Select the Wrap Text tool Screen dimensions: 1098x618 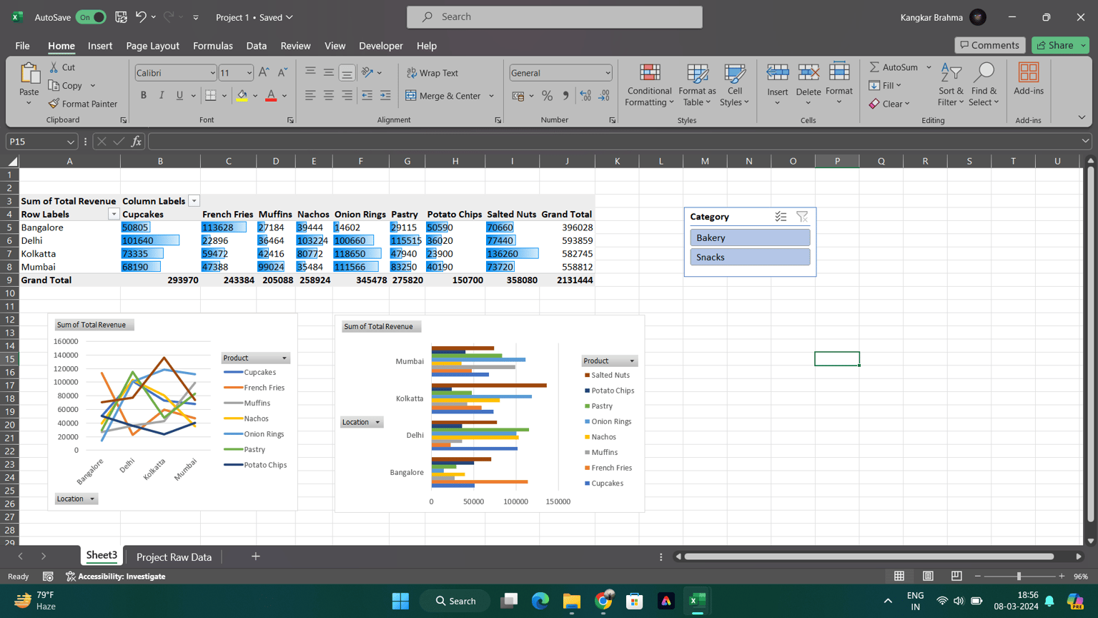(x=432, y=73)
